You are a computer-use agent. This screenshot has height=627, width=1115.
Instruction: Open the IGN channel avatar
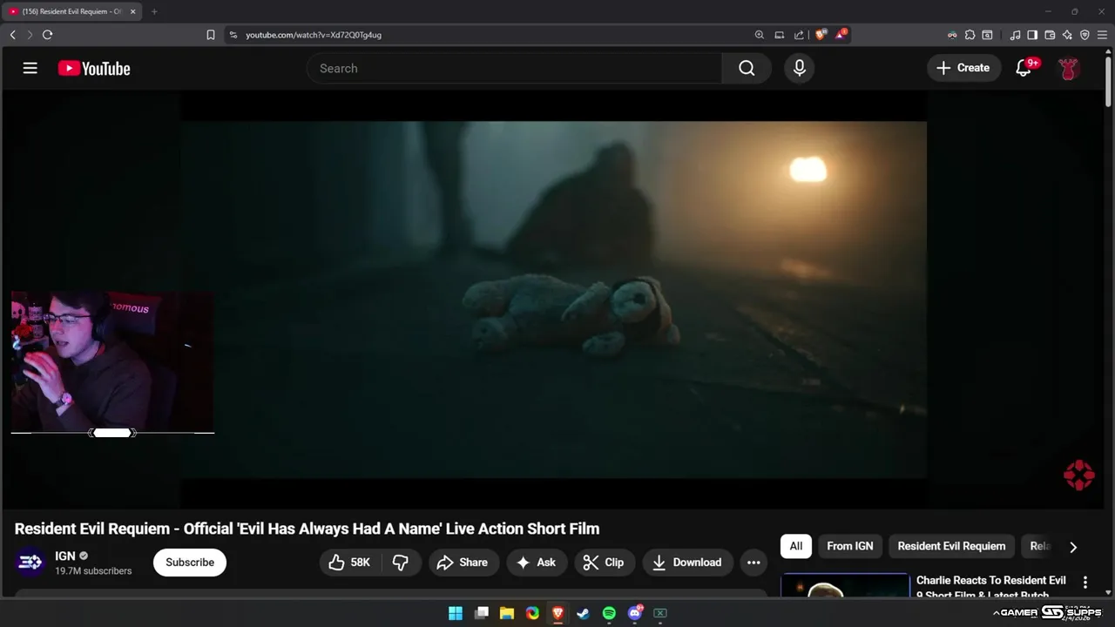tap(30, 563)
